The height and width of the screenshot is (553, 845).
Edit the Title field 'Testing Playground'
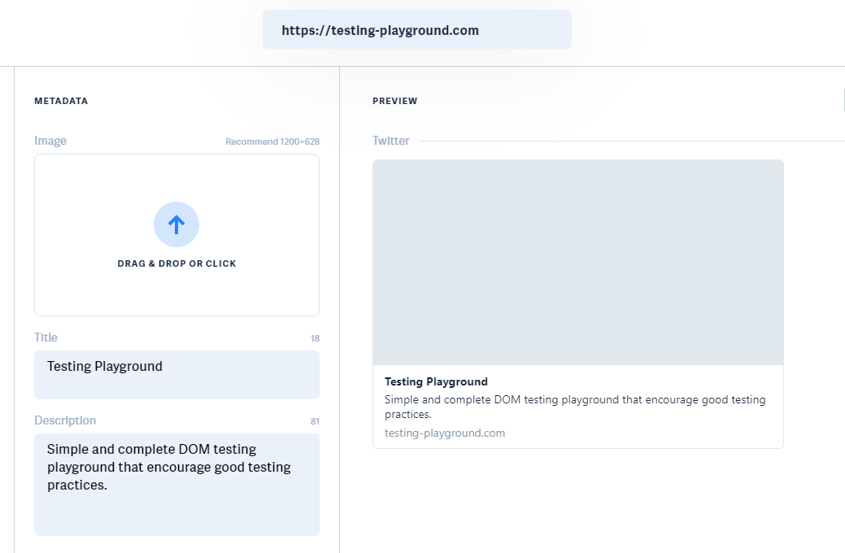(176, 375)
